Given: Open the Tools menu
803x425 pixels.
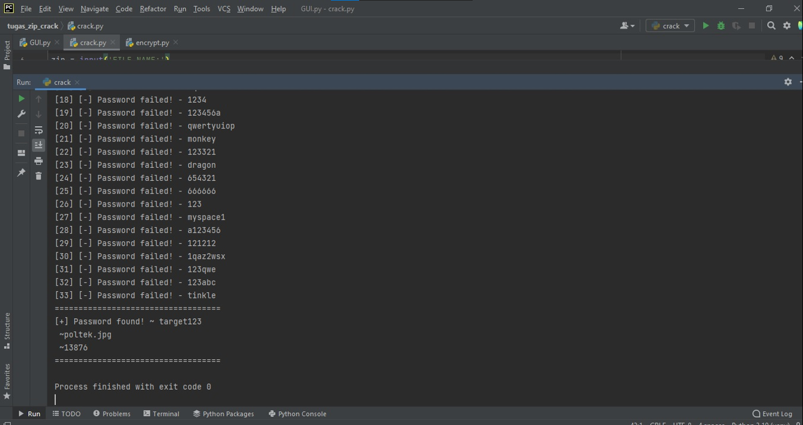Looking at the screenshot, I should (202, 9).
